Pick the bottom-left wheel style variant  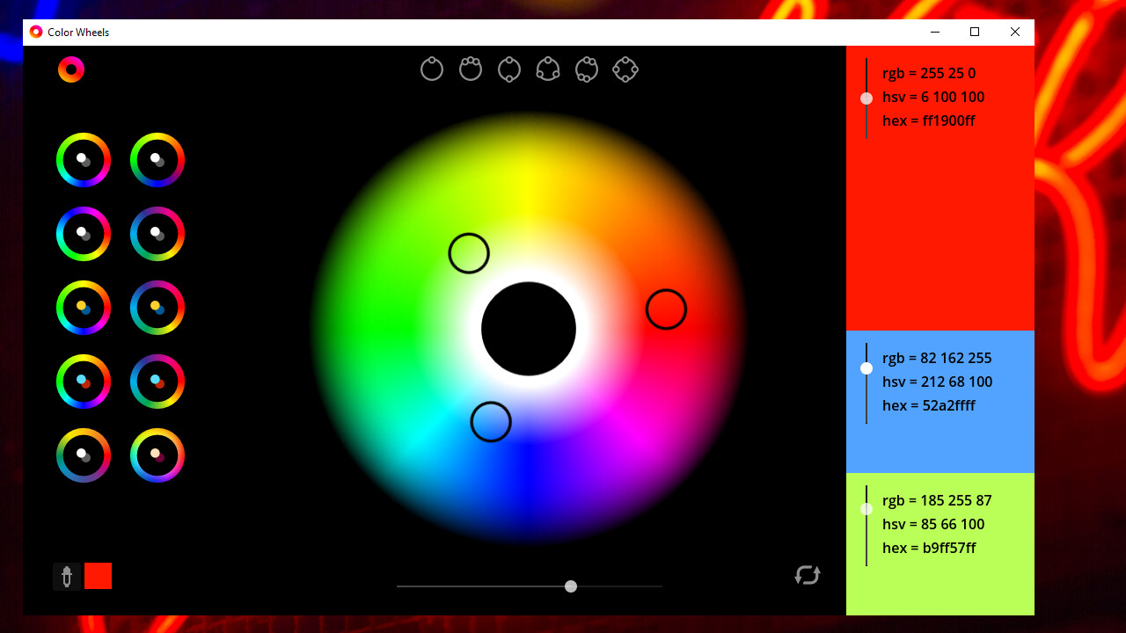coord(83,455)
